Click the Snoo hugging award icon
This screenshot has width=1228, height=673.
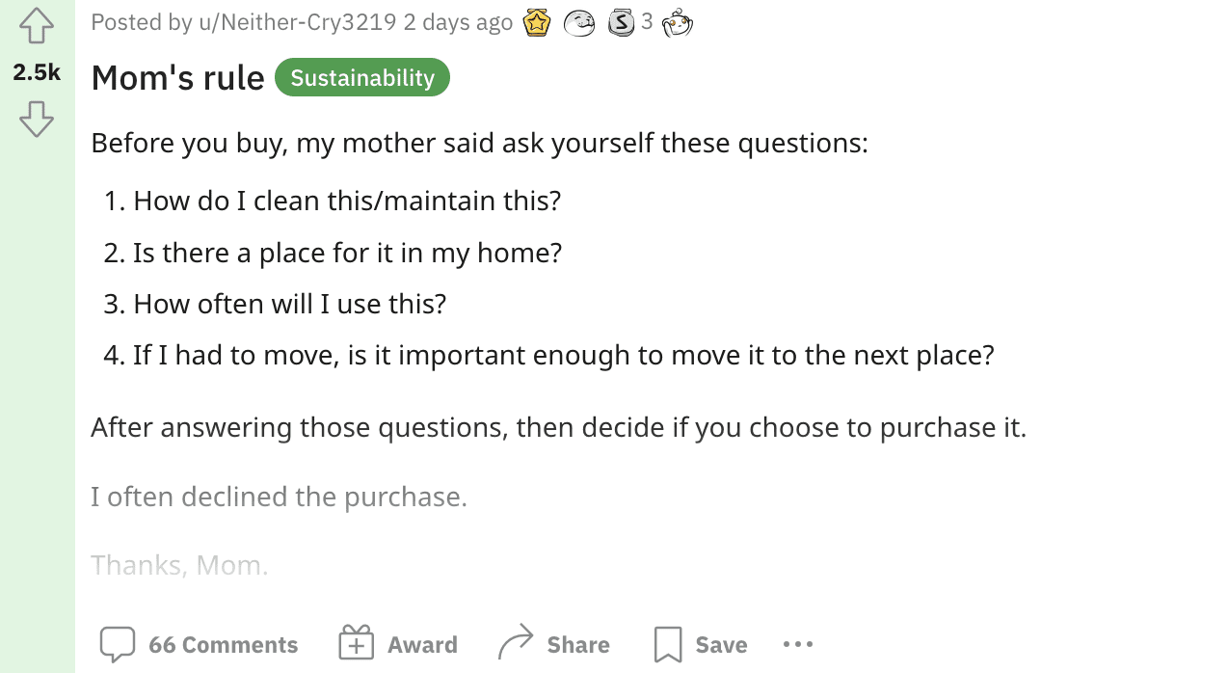point(678,22)
